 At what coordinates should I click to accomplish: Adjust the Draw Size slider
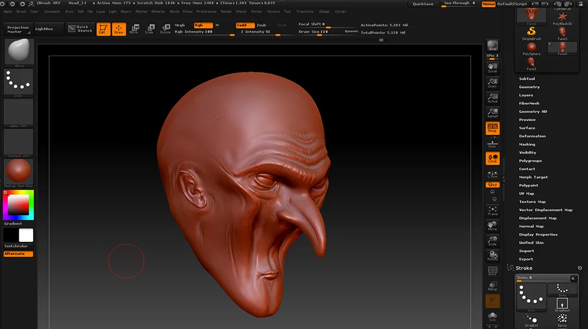pyautogui.click(x=328, y=33)
